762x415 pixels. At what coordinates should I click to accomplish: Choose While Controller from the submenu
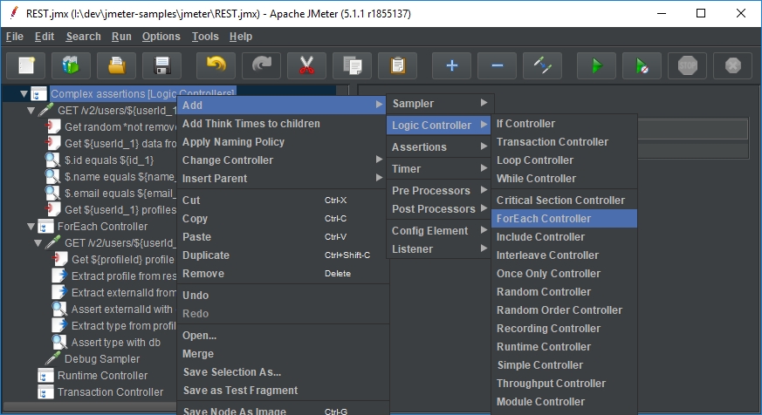(564, 178)
